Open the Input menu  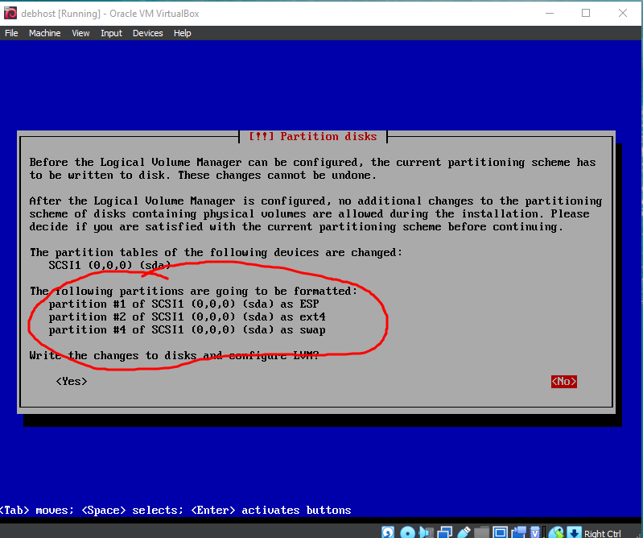(x=111, y=33)
